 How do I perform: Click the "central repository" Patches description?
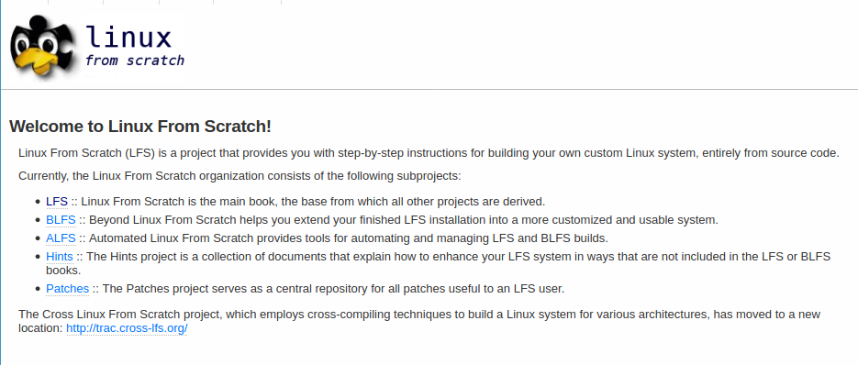(x=329, y=288)
